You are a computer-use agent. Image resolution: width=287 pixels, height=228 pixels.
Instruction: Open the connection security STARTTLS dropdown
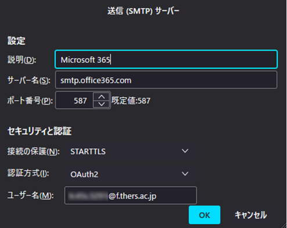tap(130, 151)
